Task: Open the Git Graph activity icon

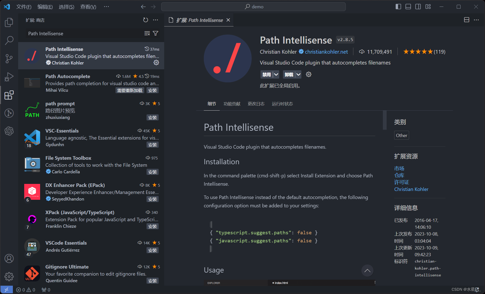Action: 9,113
